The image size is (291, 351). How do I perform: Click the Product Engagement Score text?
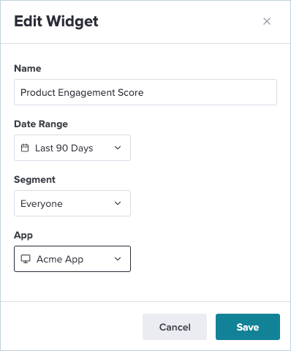click(82, 93)
